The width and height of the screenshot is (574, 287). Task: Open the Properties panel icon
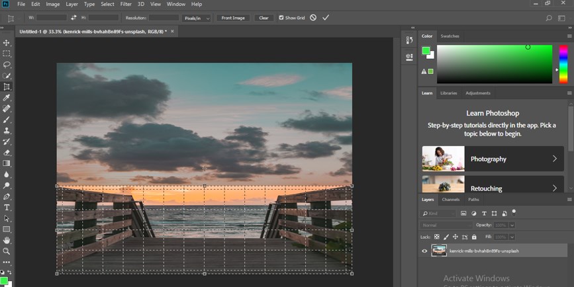pyautogui.click(x=410, y=57)
